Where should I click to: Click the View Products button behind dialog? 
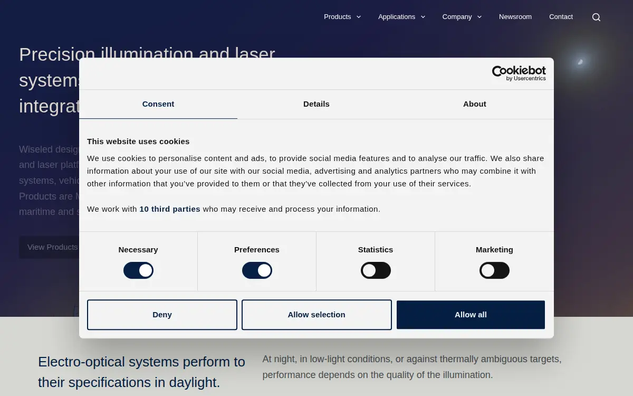click(50, 247)
